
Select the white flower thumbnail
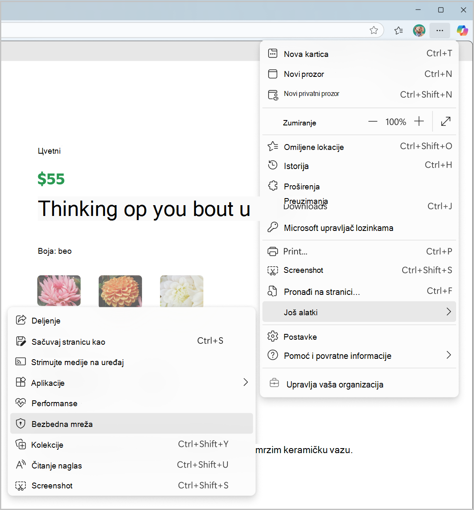tap(182, 291)
